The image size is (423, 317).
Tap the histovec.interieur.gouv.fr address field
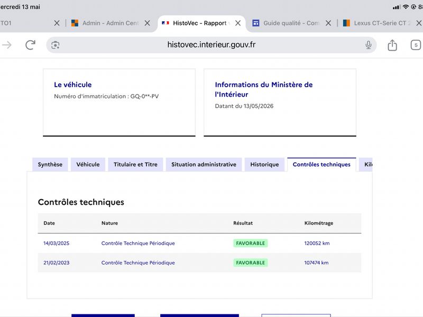[x=211, y=45]
